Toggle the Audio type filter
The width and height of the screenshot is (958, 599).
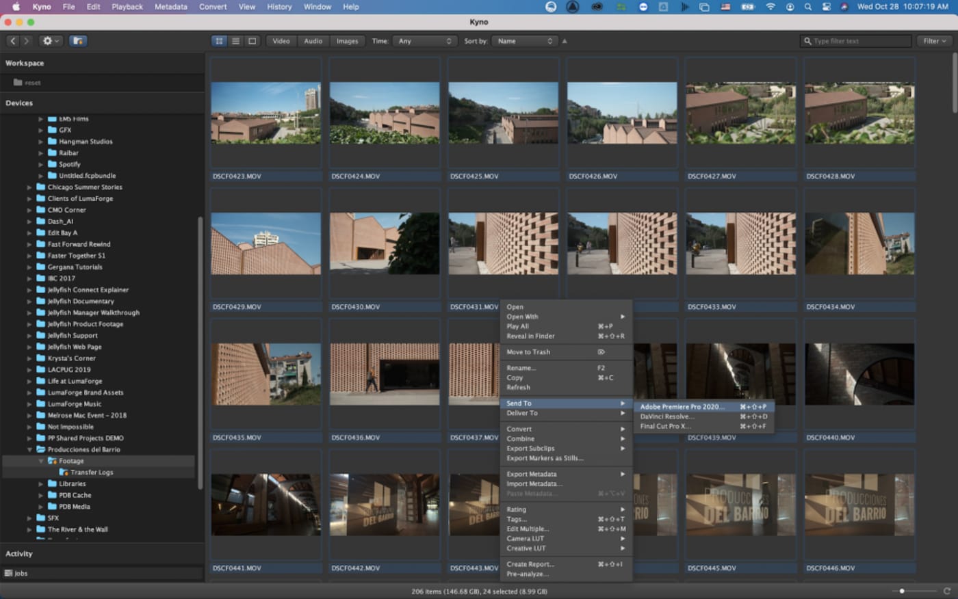313,41
